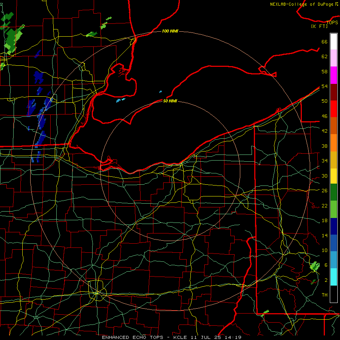This screenshot has height=340, width=340.
Task: Click the legend value '54'
Action: click(x=325, y=86)
